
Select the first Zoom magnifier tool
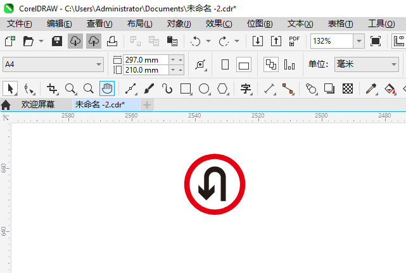70,89
